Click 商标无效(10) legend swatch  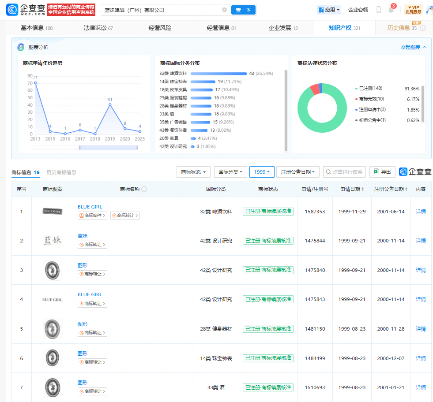pyautogui.click(x=356, y=99)
